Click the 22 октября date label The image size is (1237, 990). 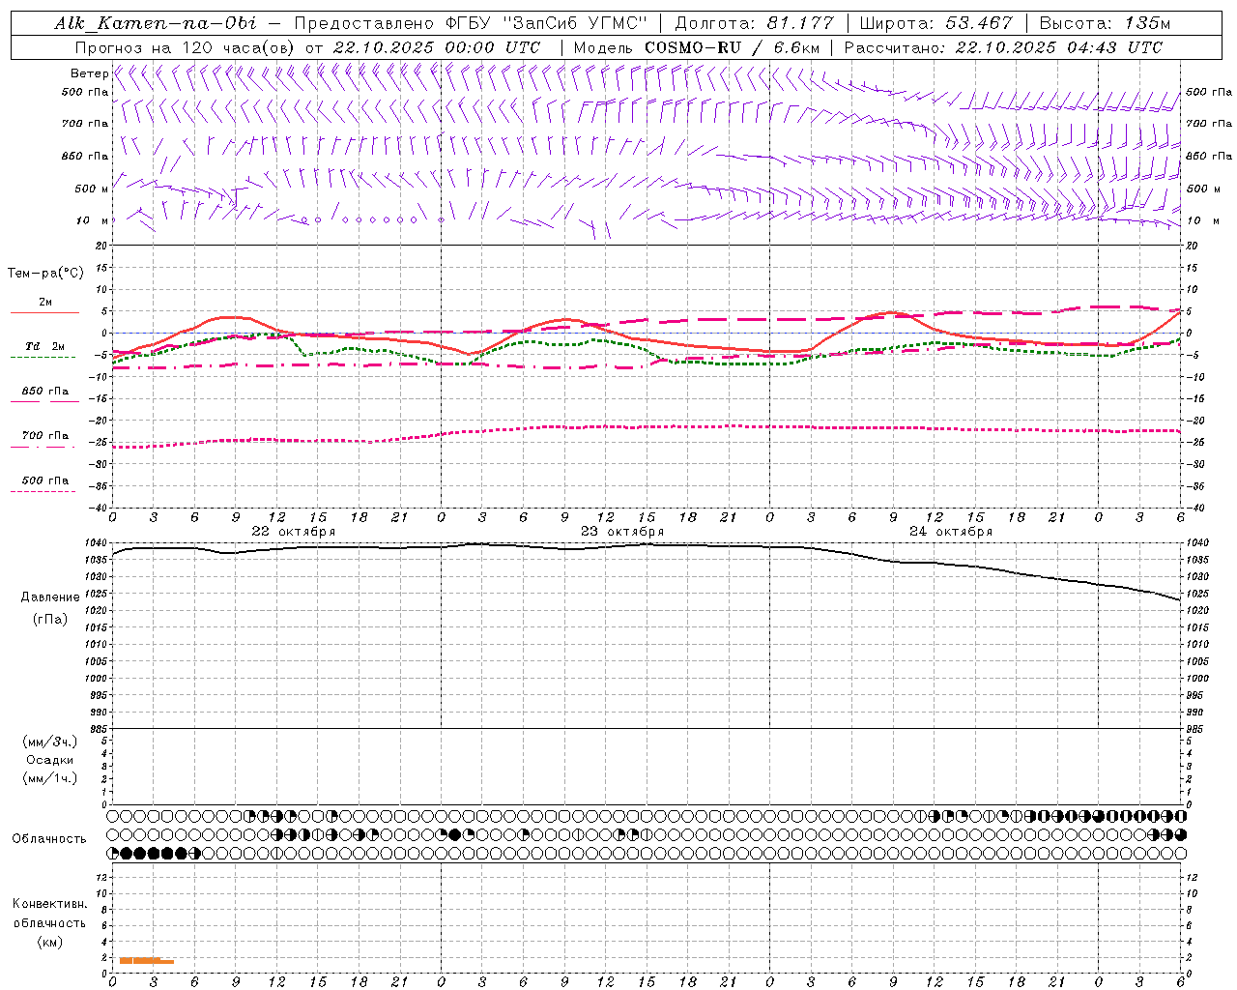click(294, 532)
